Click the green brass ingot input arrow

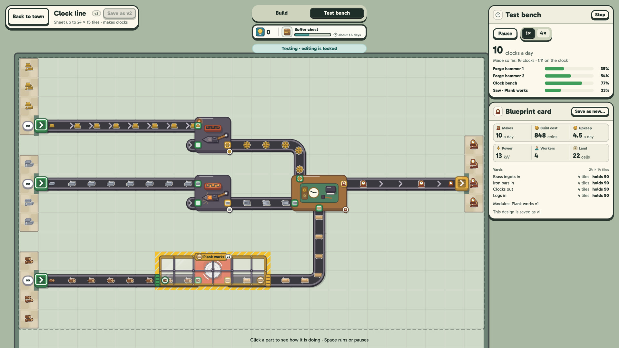pos(41,125)
